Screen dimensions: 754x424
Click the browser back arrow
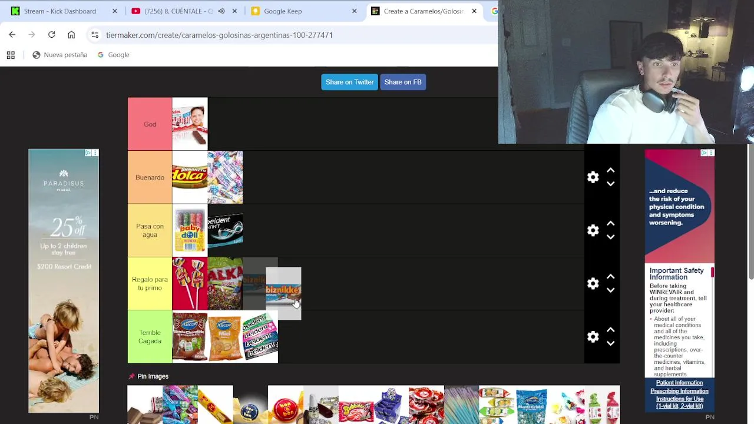pyautogui.click(x=12, y=35)
